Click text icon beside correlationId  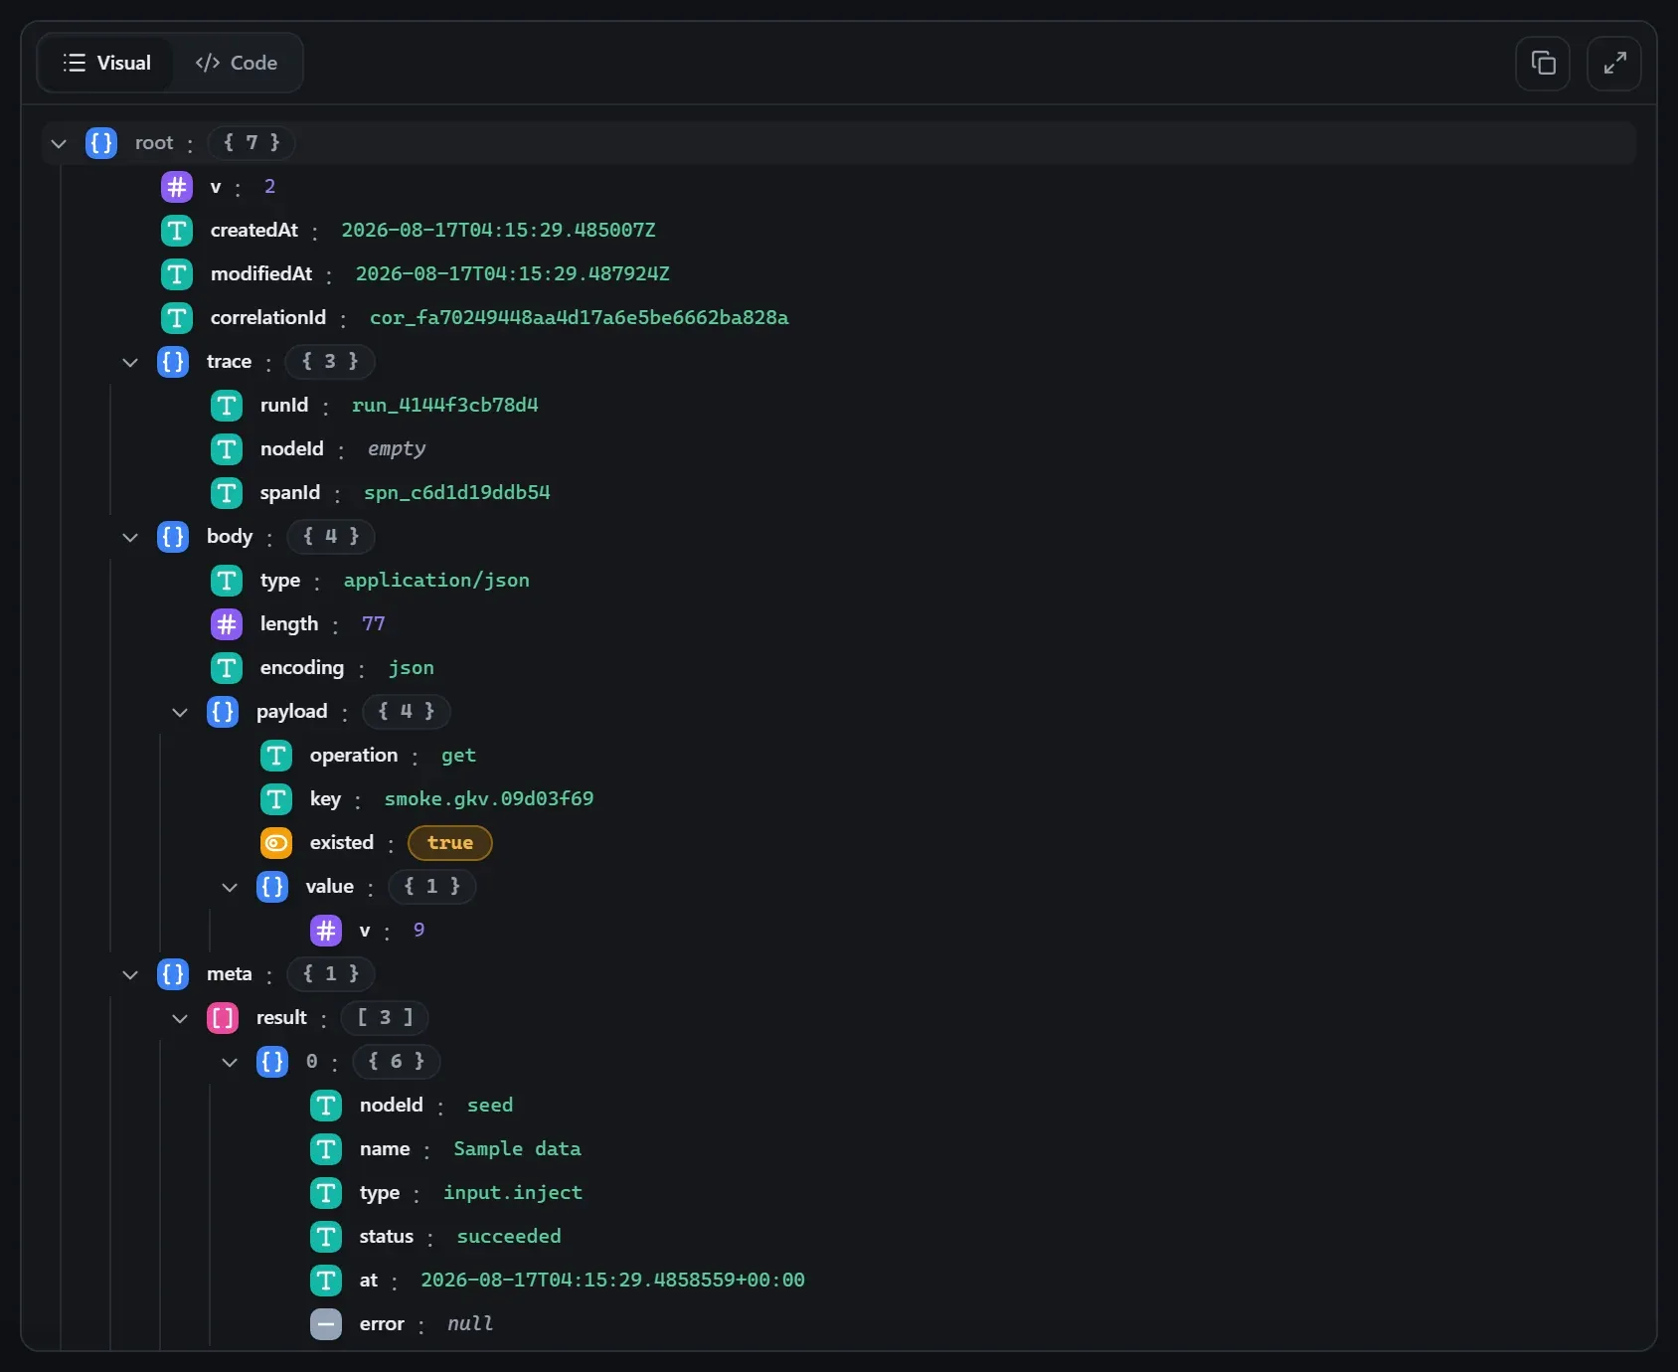[177, 318]
